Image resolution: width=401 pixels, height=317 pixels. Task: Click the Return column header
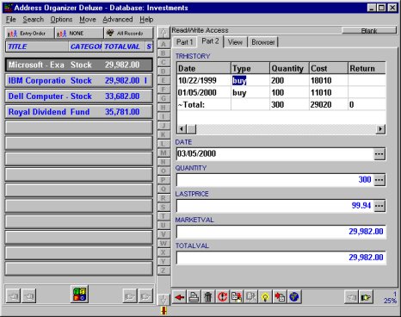(x=367, y=68)
